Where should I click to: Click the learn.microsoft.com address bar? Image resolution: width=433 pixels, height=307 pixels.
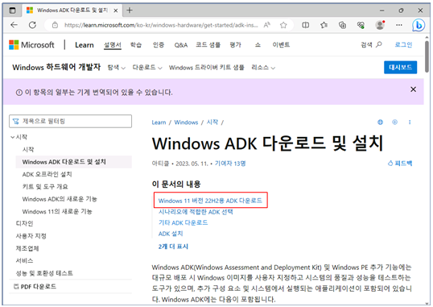coord(161,25)
